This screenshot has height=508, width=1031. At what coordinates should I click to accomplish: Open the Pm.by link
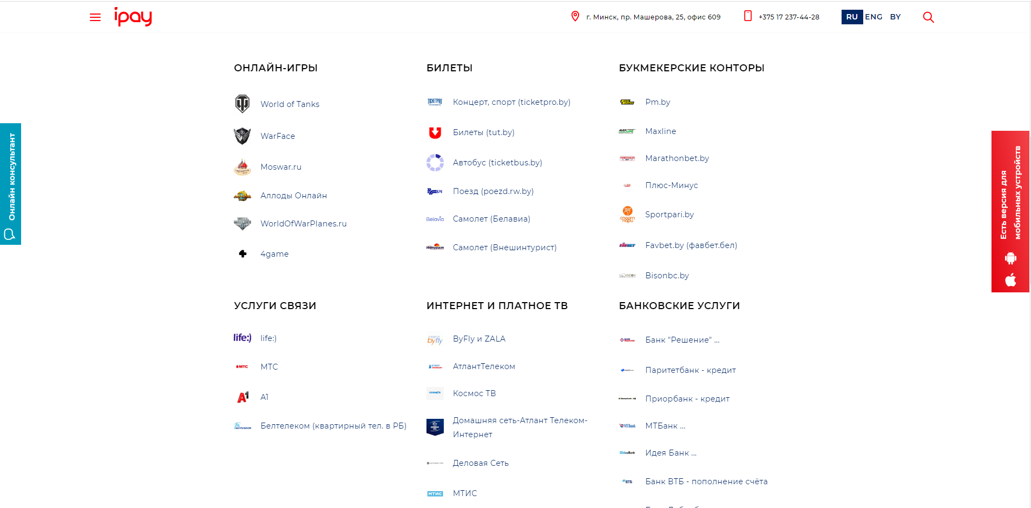coord(658,102)
